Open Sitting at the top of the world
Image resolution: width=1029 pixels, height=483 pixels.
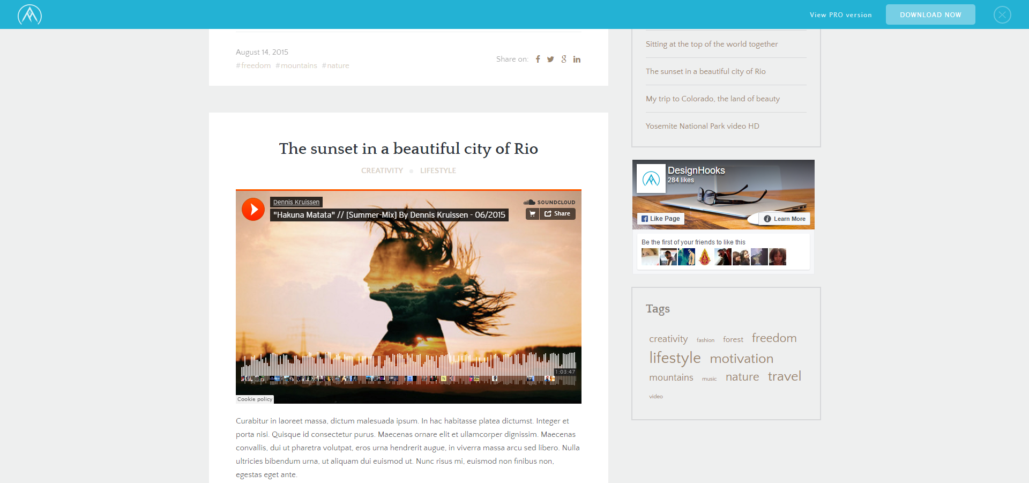click(x=712, y=44)
